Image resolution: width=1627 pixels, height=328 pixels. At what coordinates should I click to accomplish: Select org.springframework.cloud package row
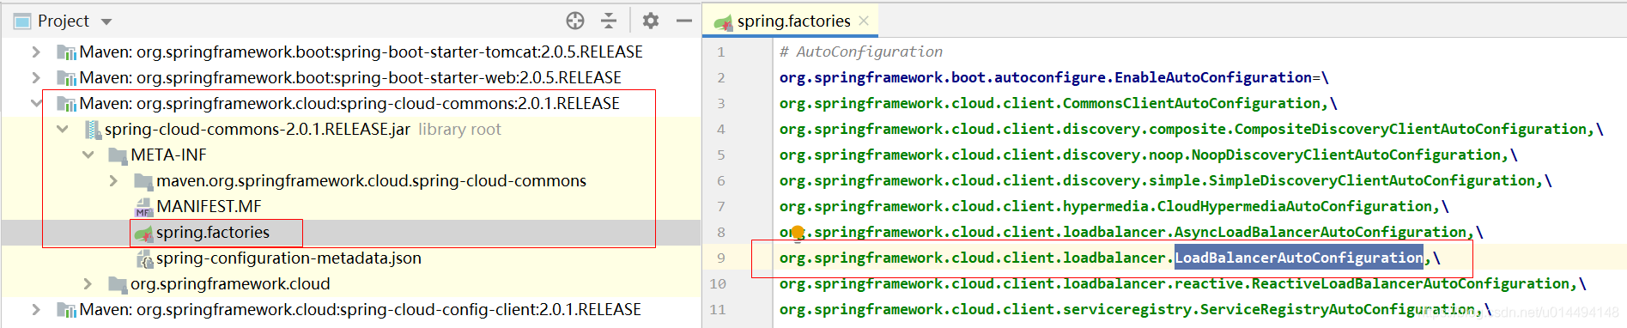(x=230, y=284)
